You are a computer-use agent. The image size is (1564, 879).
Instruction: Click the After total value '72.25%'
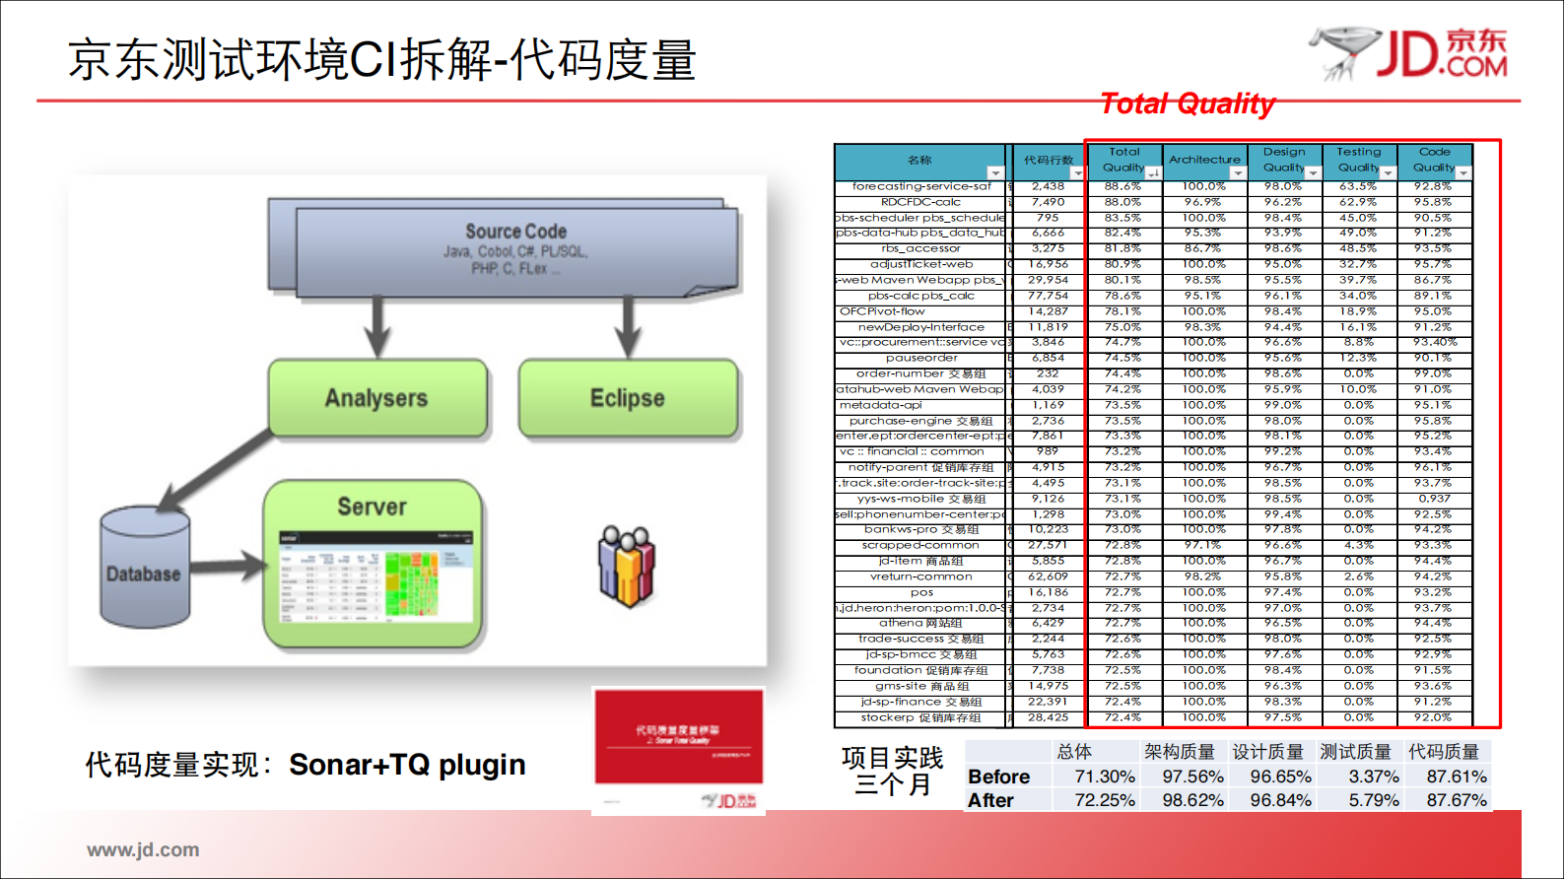pyautogui.click(x=1104, y=800)
